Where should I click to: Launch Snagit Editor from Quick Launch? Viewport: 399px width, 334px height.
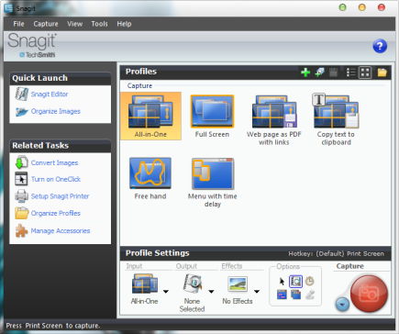pyautogui.click(x=50, y=95)
